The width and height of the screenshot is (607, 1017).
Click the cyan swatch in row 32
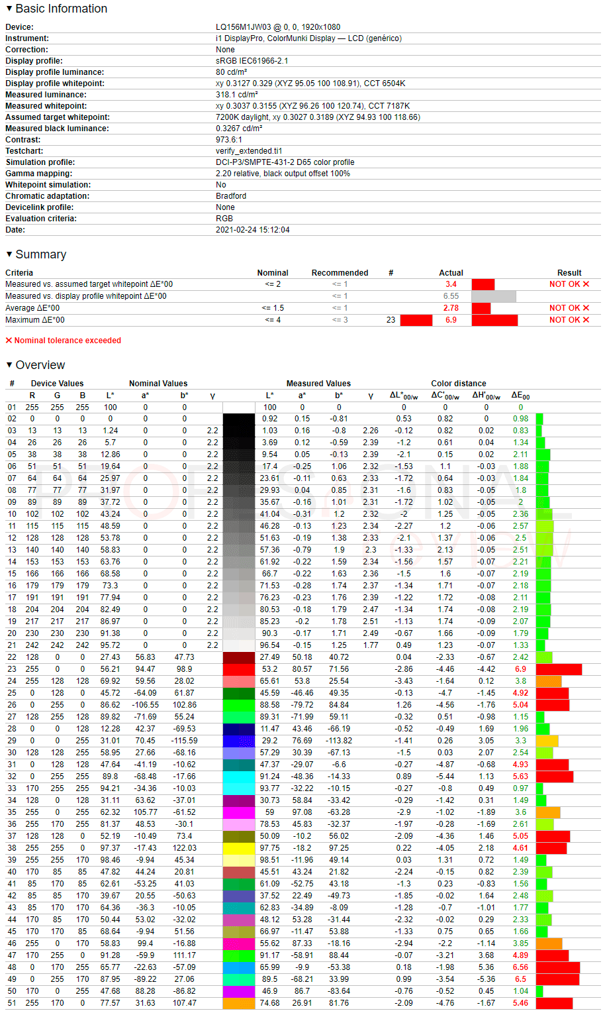(239, 776)
